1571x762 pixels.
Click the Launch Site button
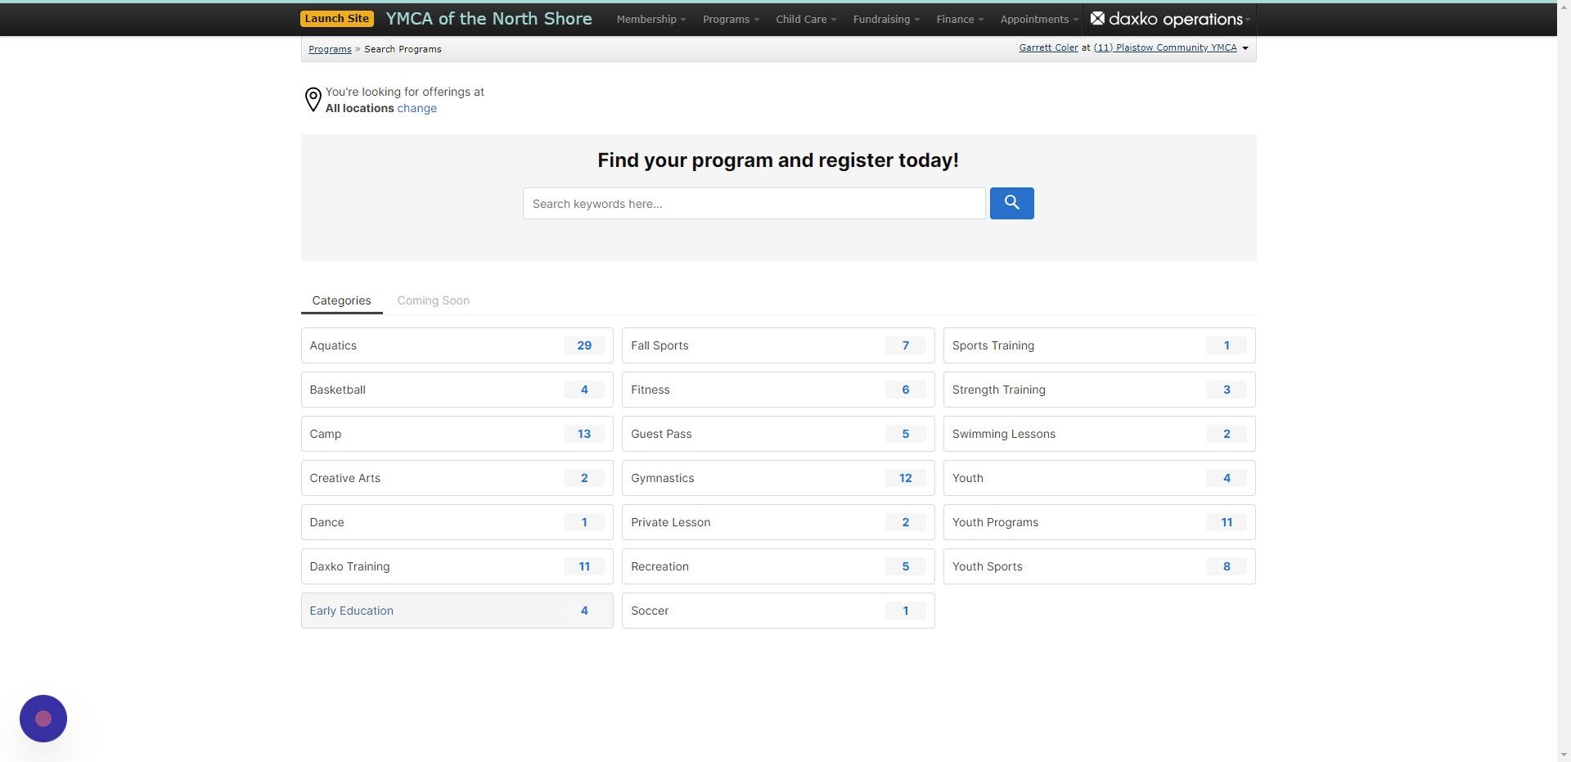click(x=337, y=19)
